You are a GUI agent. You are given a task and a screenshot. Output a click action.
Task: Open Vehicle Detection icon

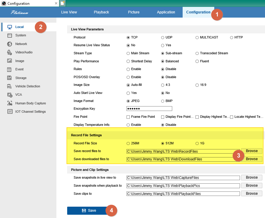click(10, 86)
